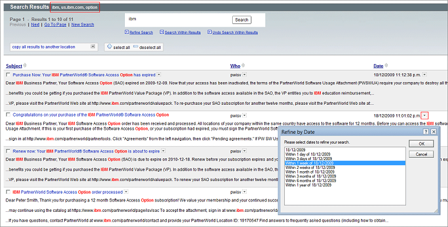Select '18/12/2009' in date list
Screen dimensions: 448x227
click(345, 150)
